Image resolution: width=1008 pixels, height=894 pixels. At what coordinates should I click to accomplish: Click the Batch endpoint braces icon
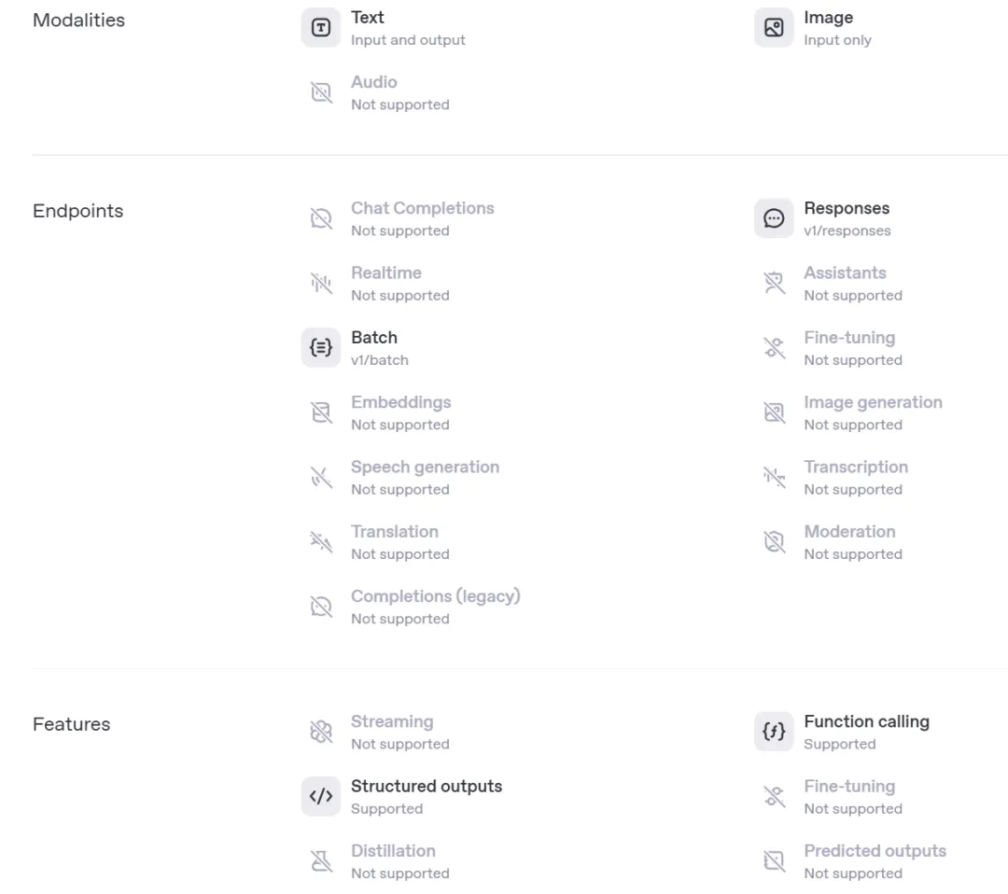(x=321, y=348)
